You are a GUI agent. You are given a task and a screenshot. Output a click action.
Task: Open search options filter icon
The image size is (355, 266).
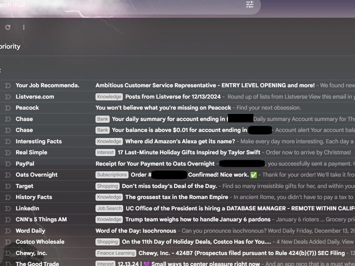coord(250,5)
